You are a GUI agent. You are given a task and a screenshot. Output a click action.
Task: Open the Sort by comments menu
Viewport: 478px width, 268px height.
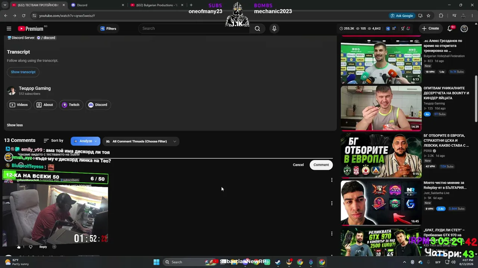click(53, 141)
